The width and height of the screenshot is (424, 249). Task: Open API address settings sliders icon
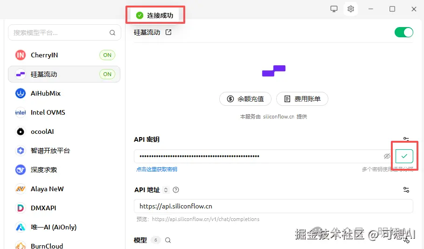pos(406,190)
